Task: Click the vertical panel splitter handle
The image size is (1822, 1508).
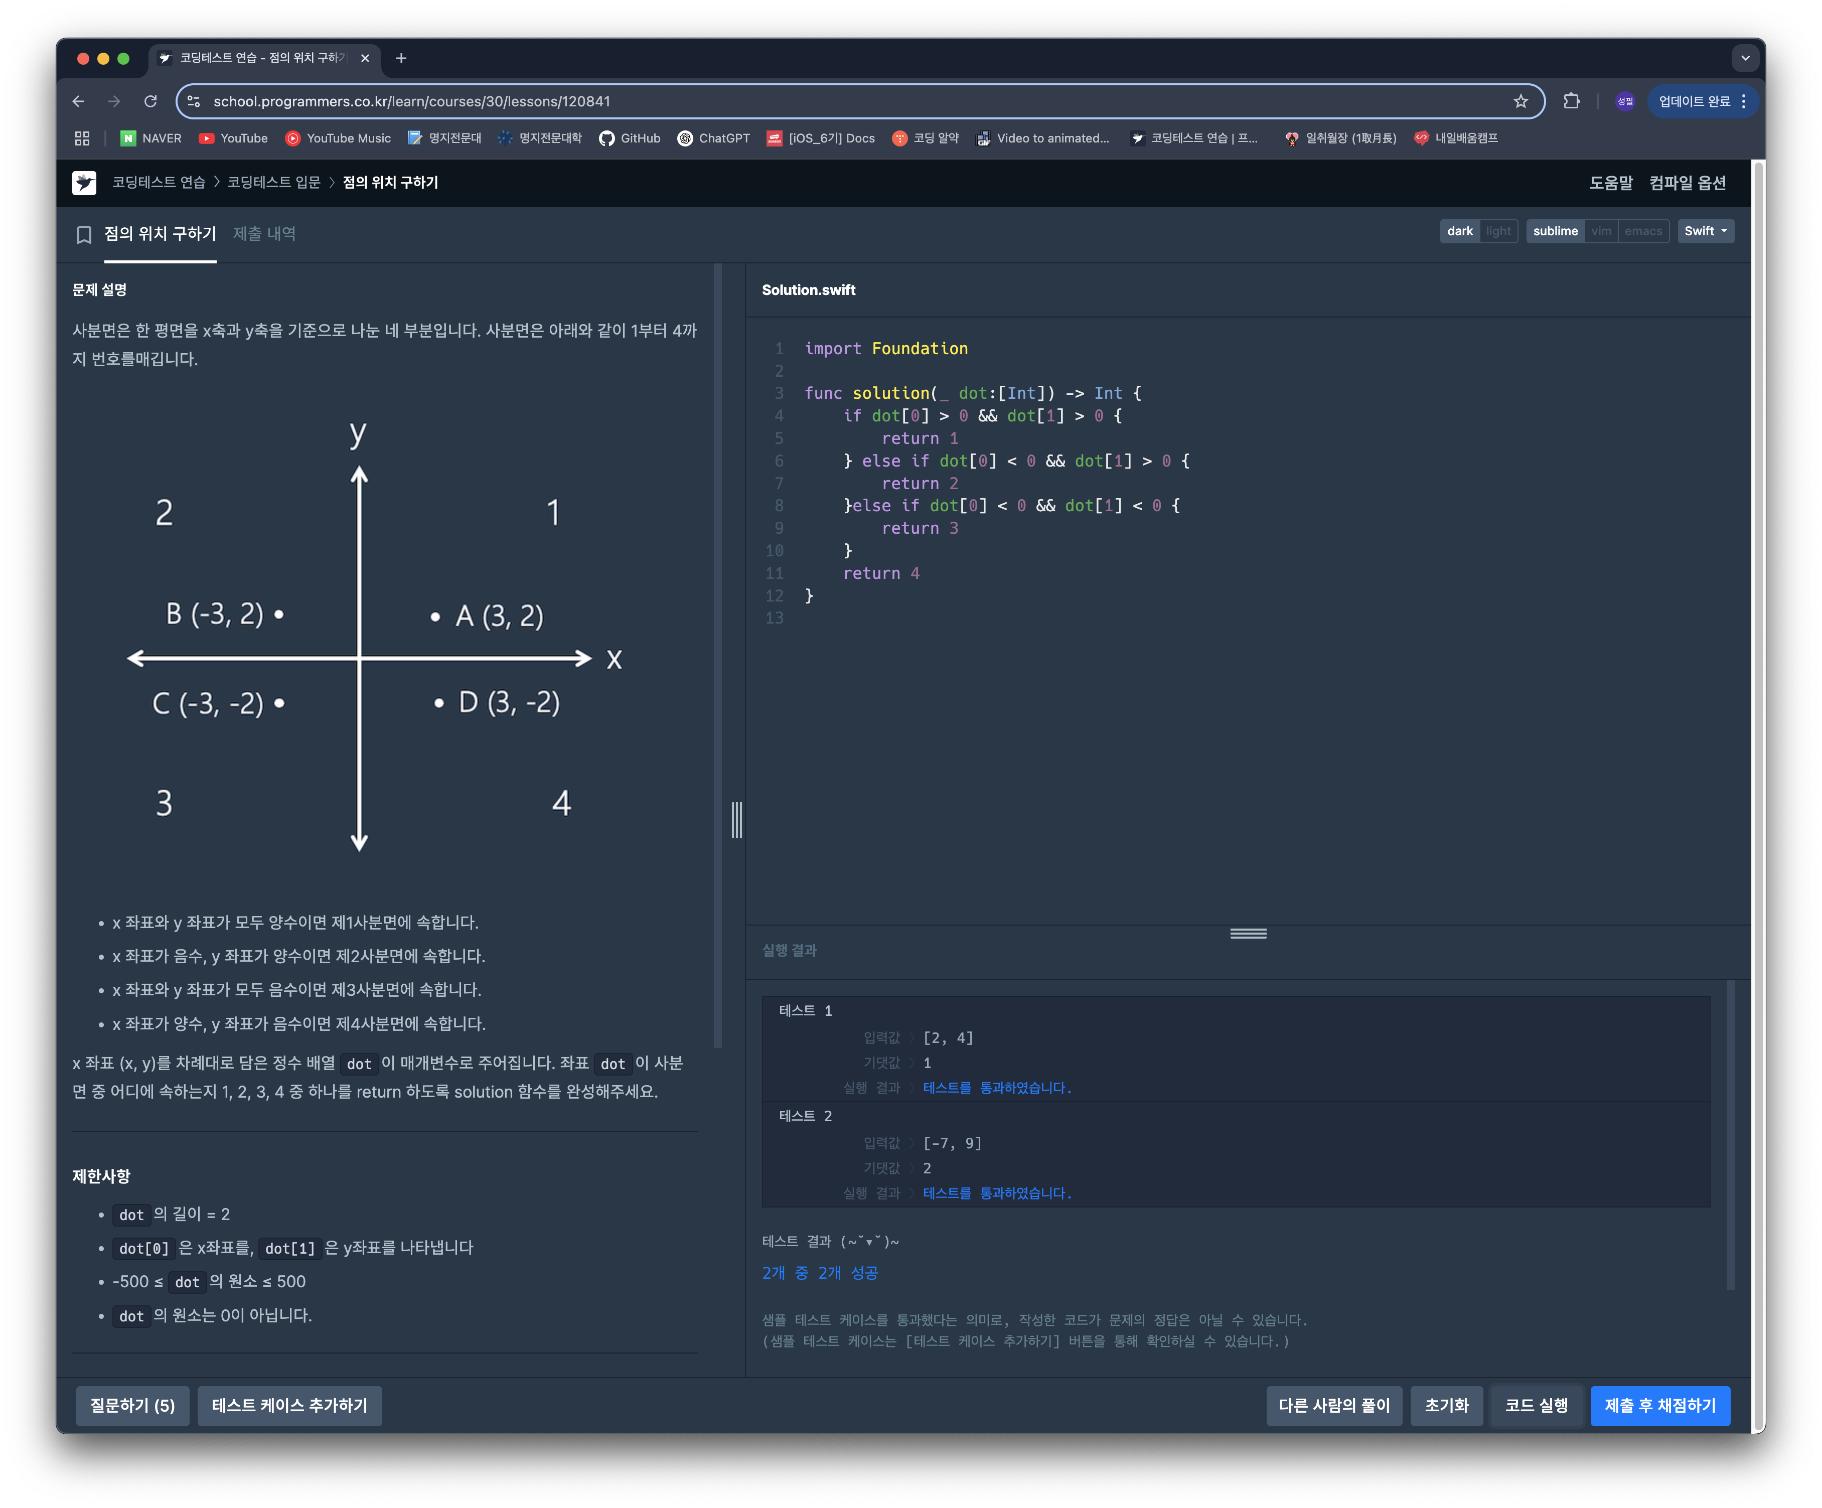Action: [x=736, y=820]
